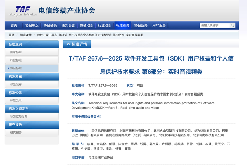The width and height of the screenshot is (247, 165).
Task: Click the 标准详情 header icon
Action: pyautogui.click(x=68, y=44)
